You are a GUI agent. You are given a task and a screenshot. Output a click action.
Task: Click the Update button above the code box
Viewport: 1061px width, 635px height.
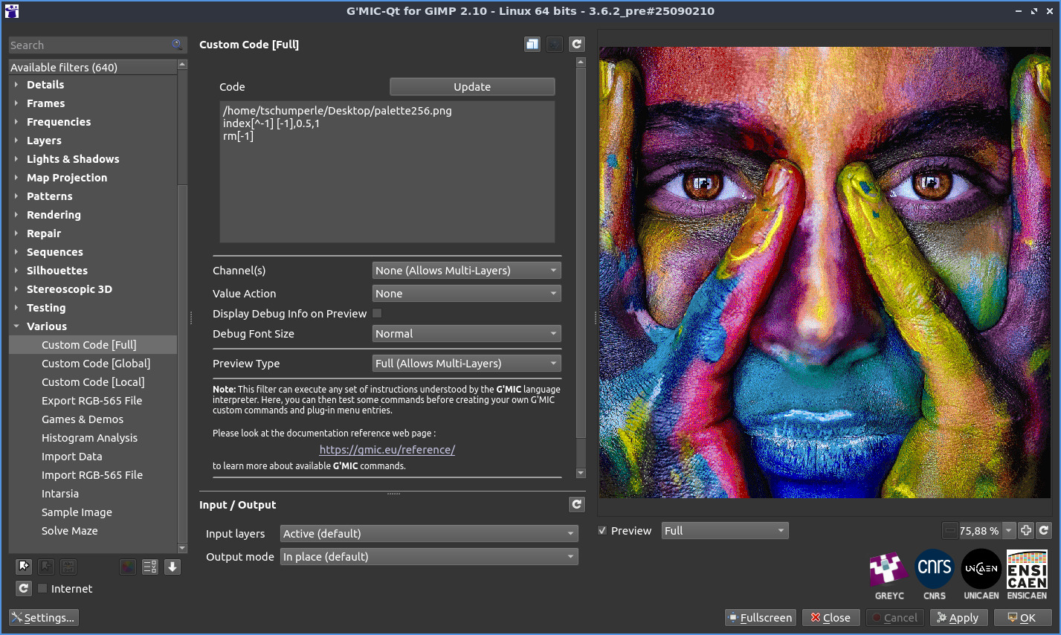472,87
